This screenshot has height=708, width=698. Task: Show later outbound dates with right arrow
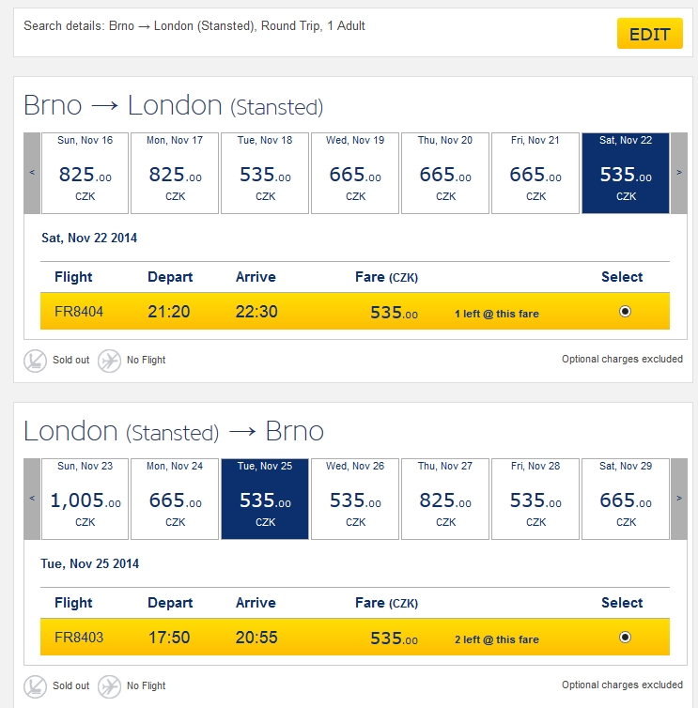[679, 173]
